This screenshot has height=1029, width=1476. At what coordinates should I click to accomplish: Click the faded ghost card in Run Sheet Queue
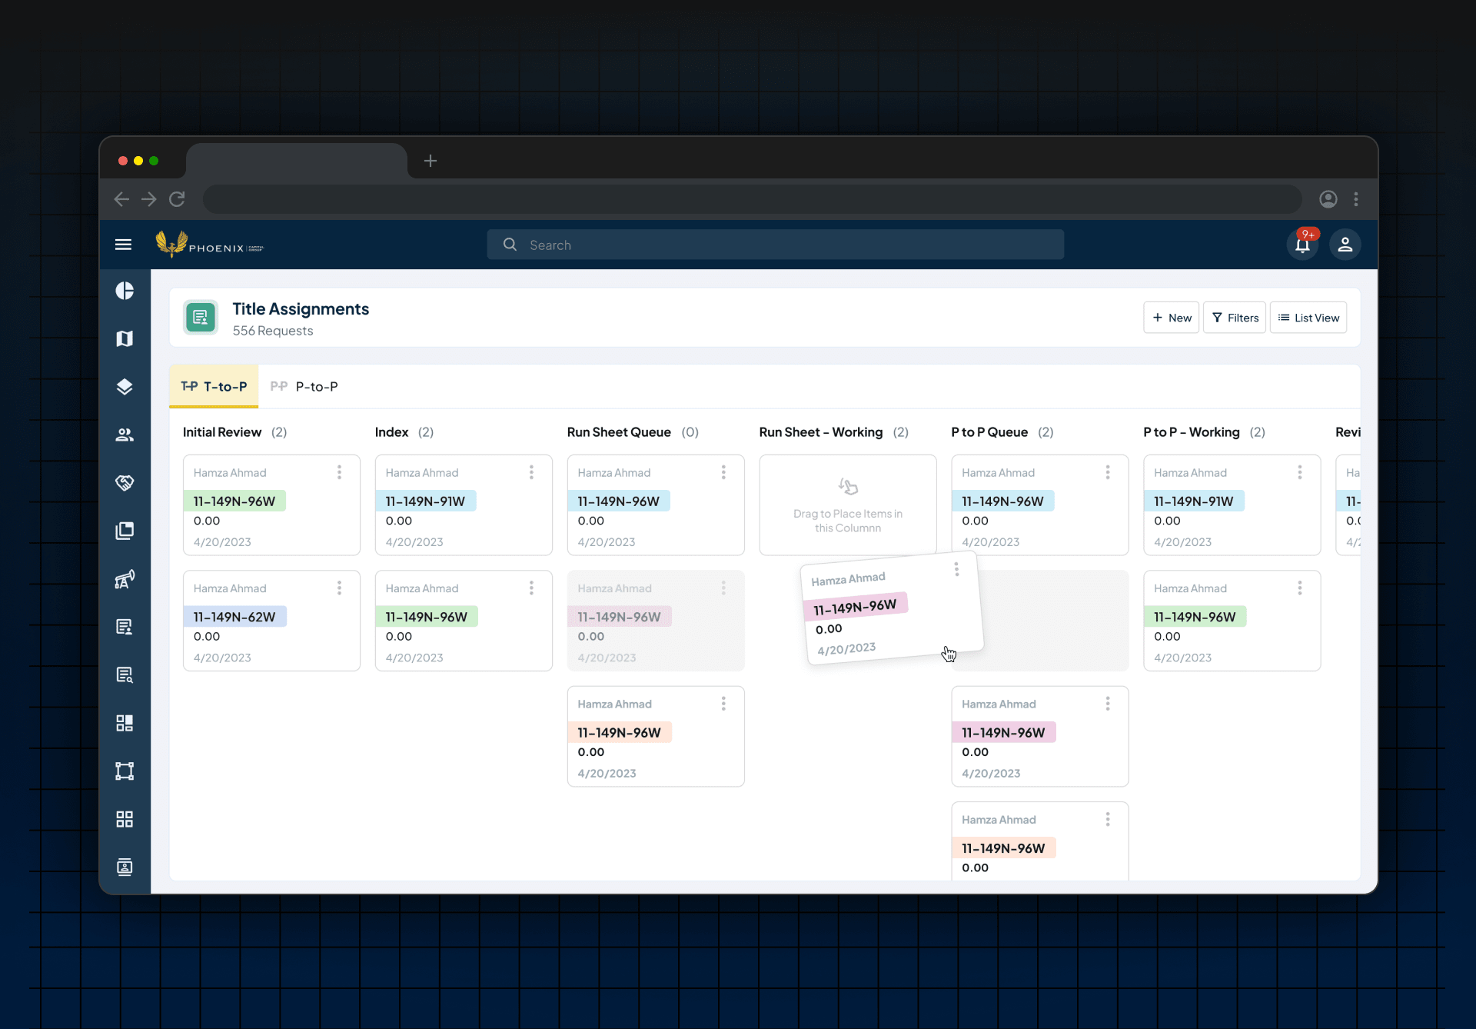click(656, 621)
